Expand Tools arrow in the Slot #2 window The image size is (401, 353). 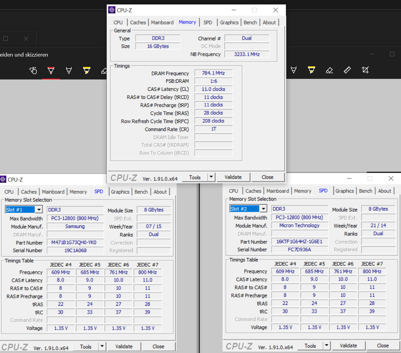click(326, 346)
